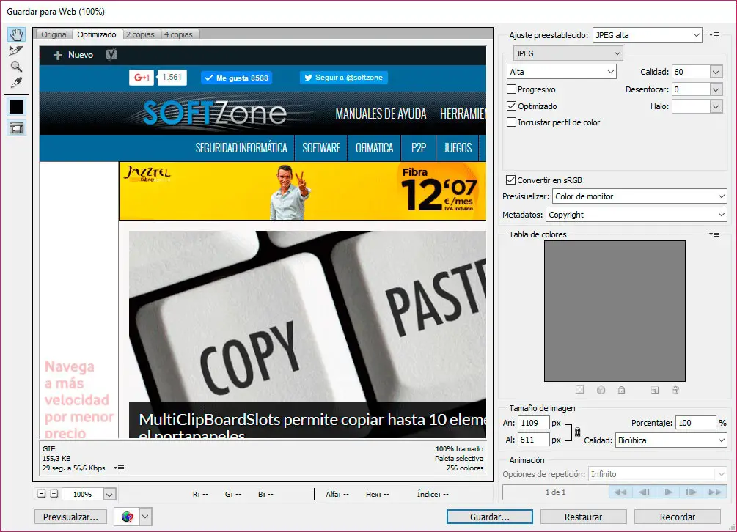Switch to the 4 copias tab

(x=179, y=34)
